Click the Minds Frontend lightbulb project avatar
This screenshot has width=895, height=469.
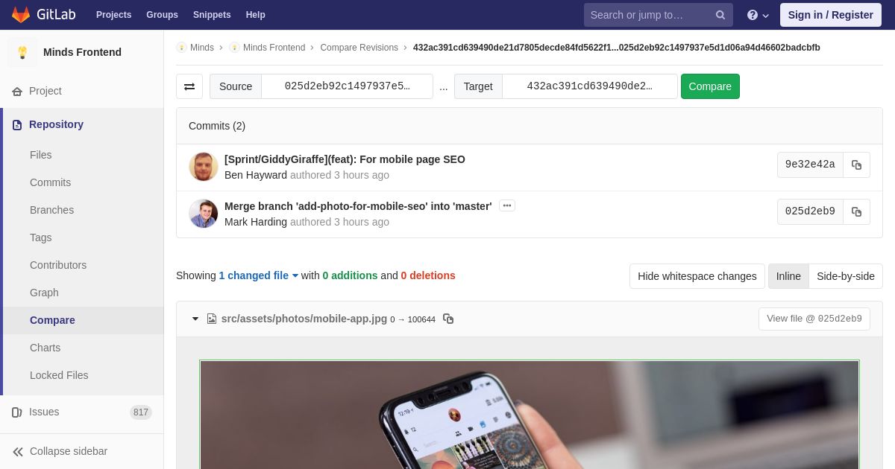22,52
